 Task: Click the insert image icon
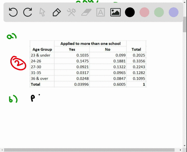click(x=115, y=12)
